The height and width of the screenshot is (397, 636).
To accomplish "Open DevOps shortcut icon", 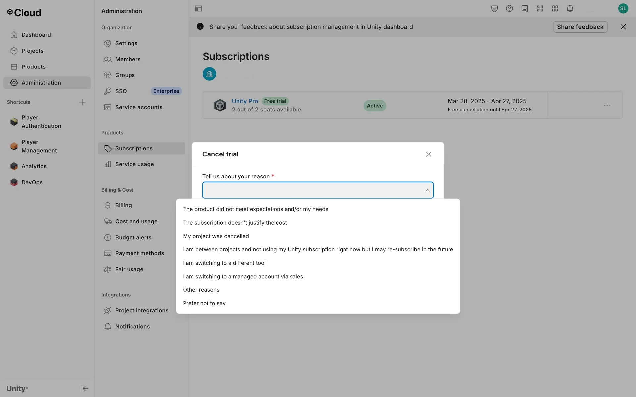I will [14, 182].
